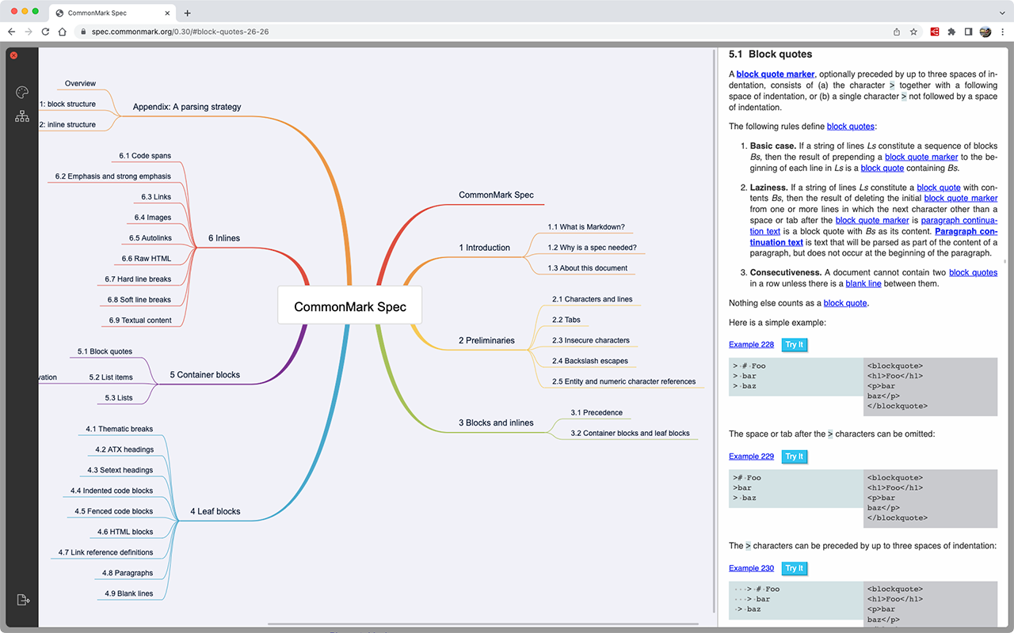
Task: Open the browser extensions puzzle icon
Action: tap(951, 32)
